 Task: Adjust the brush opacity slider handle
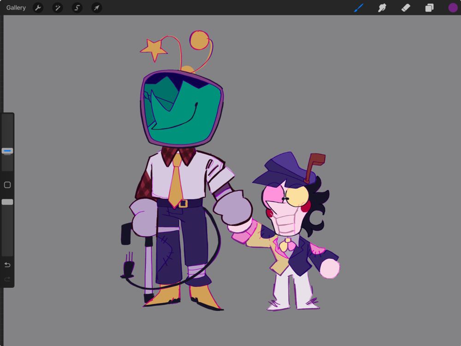coord(7,202)
